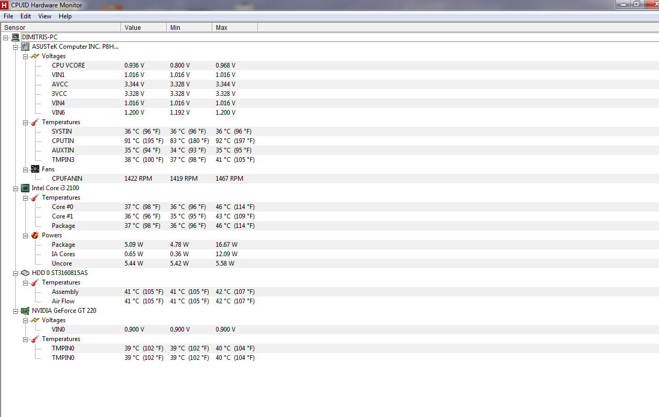Click the 1422 RPM CPUFANIN value
The height and width of the screenshot is (417, 659).
(x=138, y=179)
